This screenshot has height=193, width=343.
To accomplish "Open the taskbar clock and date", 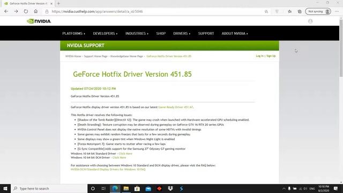I will 324,188.
